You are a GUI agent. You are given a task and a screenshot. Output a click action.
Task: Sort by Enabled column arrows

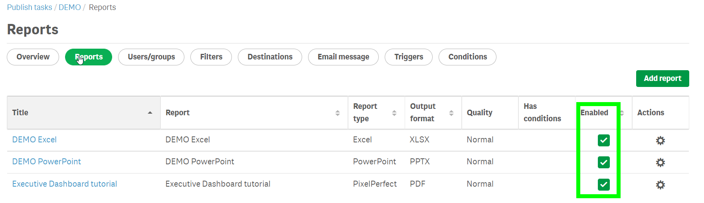point(622,113)
